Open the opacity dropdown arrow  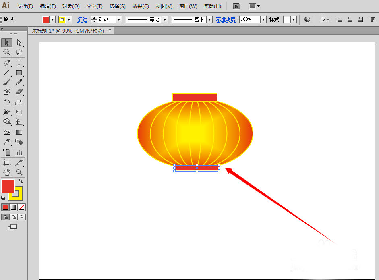[x=263, y=20]
